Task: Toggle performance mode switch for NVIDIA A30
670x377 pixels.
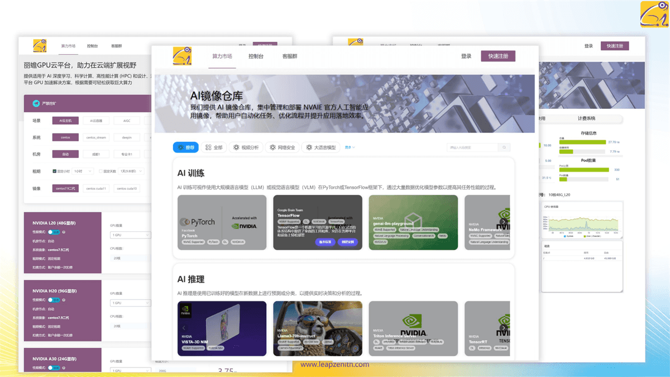Action: tap(54, 368)
